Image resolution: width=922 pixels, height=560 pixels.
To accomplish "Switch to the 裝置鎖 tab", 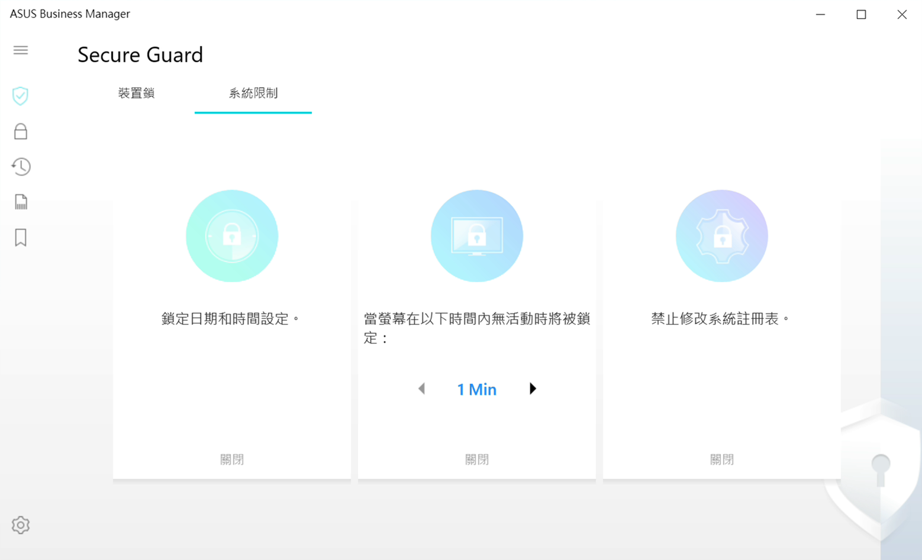I will (136, 93).
